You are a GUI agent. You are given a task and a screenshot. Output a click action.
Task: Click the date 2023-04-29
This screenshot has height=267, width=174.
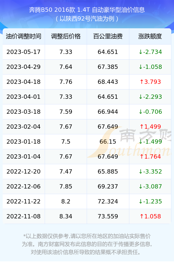coord(24,67)
